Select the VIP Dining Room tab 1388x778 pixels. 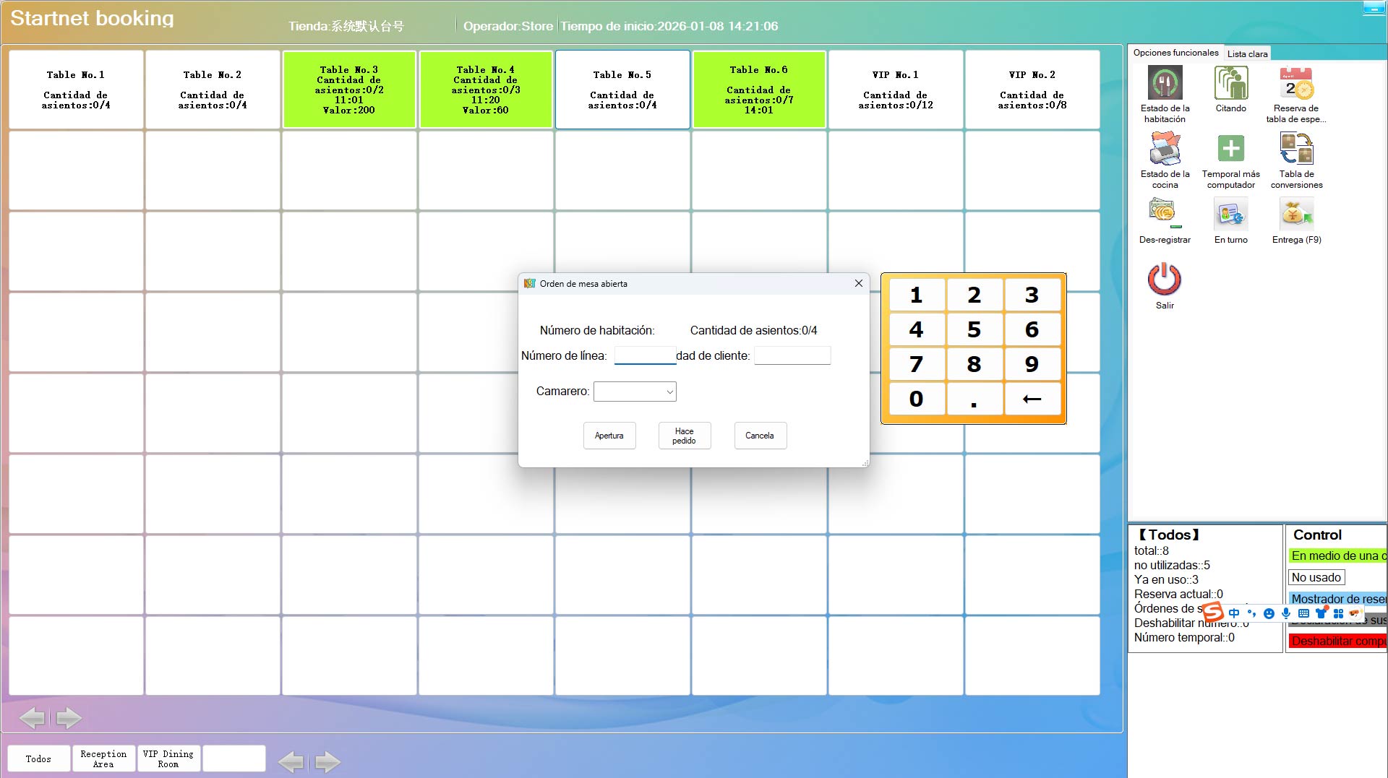pos(168,758)
